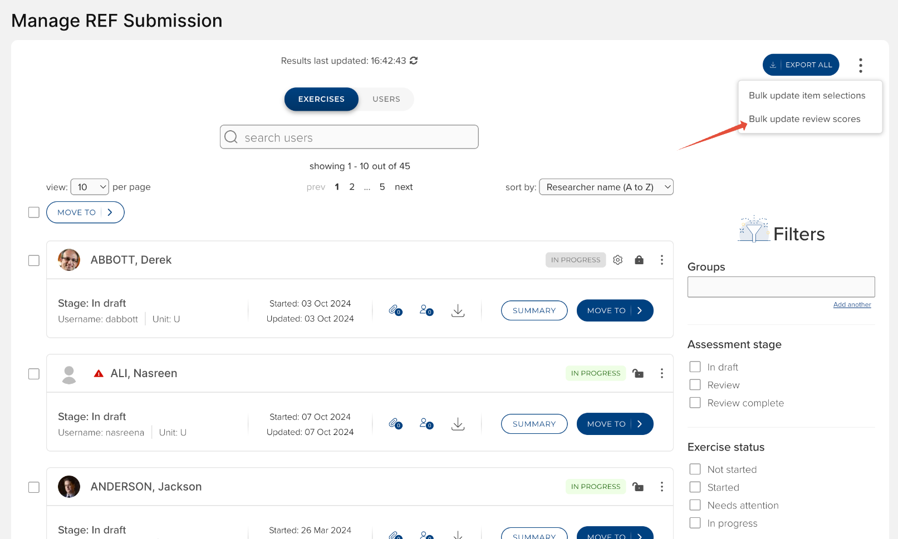Click the Add another link under Groups
Viewport: 898px width, 539px height.
(x=852, y=305)
